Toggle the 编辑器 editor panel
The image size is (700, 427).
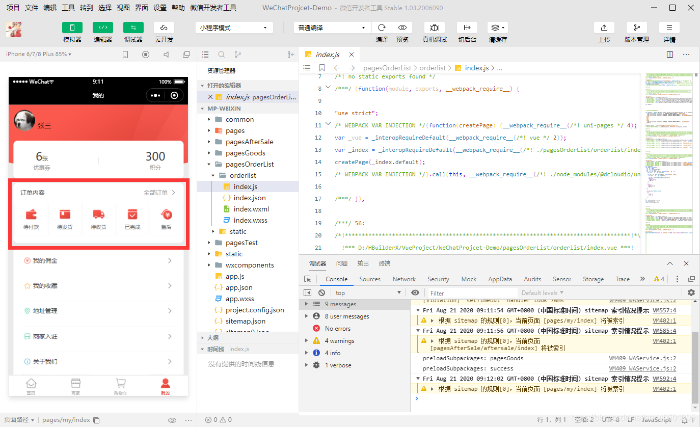[103, 28]
